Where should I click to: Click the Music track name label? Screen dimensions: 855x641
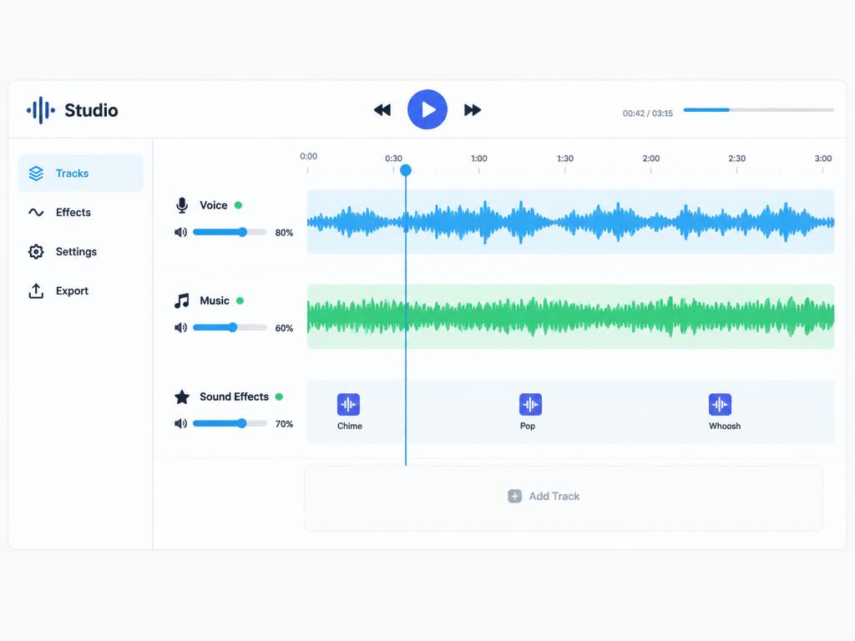point(215,300)
